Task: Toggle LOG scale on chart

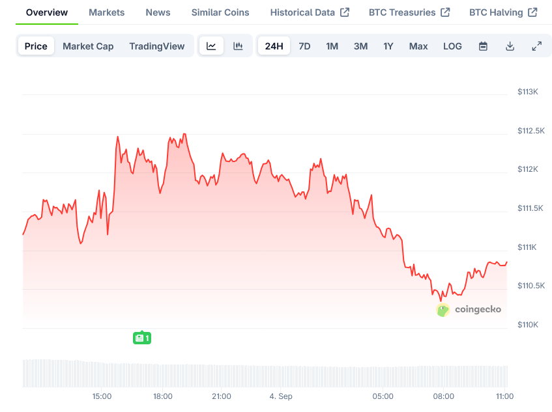Action: 452,46
